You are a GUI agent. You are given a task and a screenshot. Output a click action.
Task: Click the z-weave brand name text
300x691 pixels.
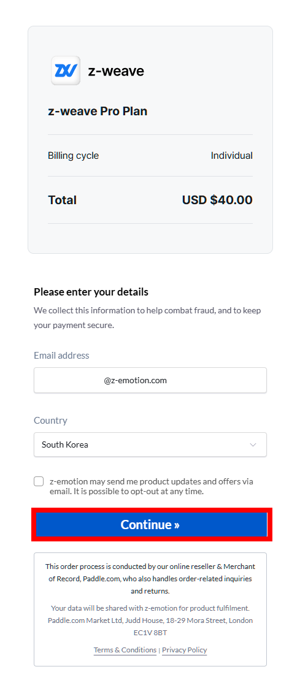pos(116,71)
